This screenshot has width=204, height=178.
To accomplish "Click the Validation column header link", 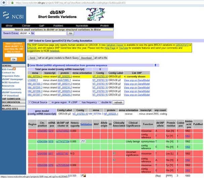I will tap(86, 124).
